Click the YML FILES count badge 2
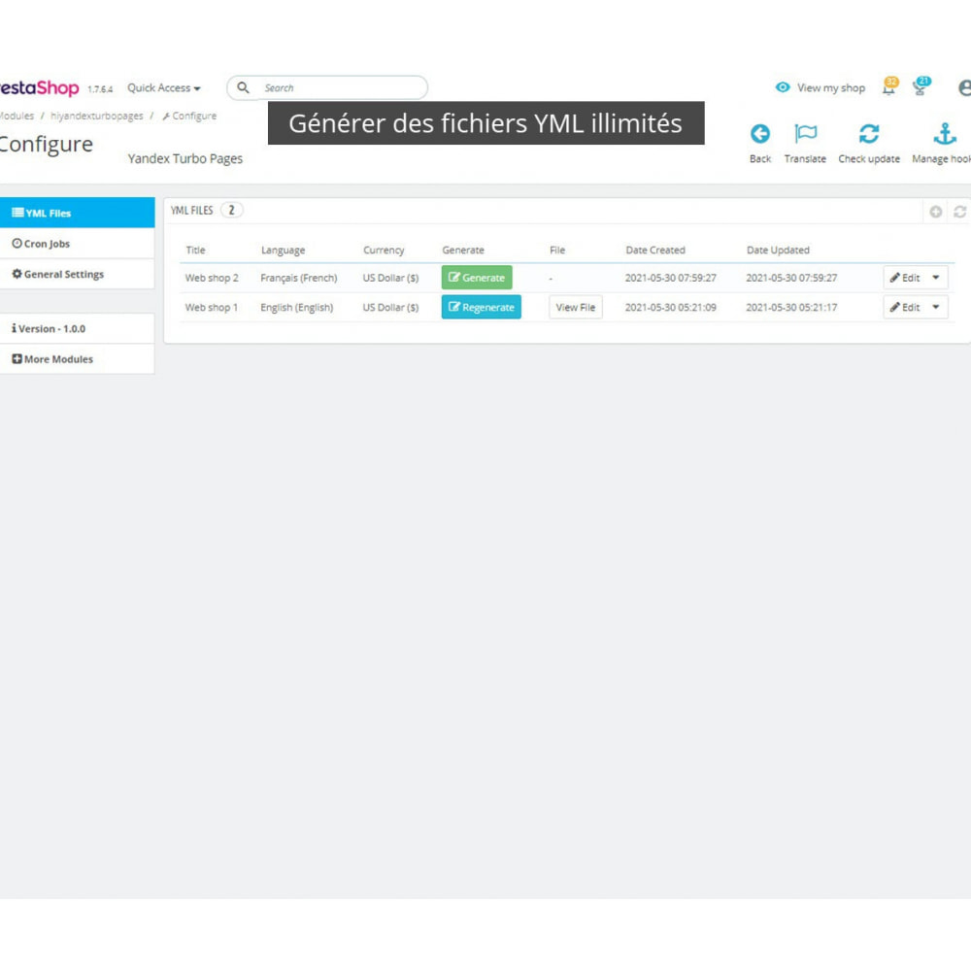The height and width of the screenshot is (971, 971). [x=232, y=211]
